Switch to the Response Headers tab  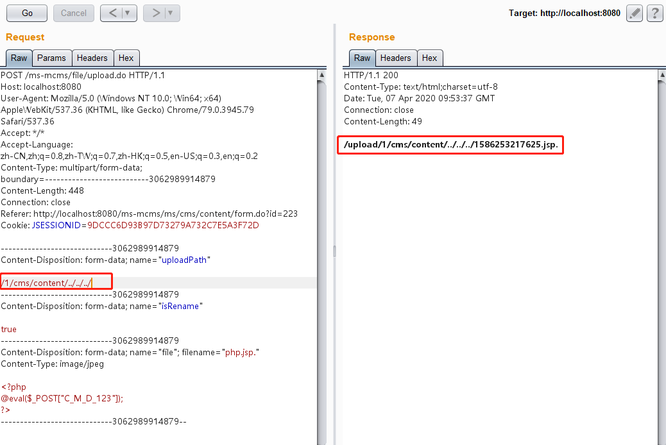tap(395, 58)
